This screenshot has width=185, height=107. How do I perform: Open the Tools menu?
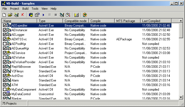[35, 9]
